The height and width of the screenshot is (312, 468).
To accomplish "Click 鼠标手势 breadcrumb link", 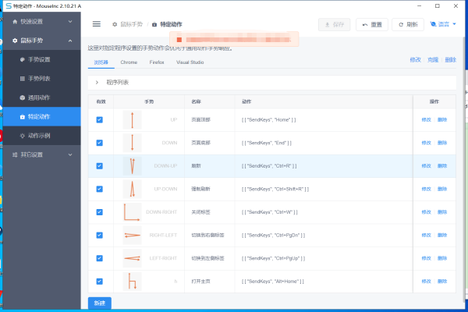I will point(131,24).
